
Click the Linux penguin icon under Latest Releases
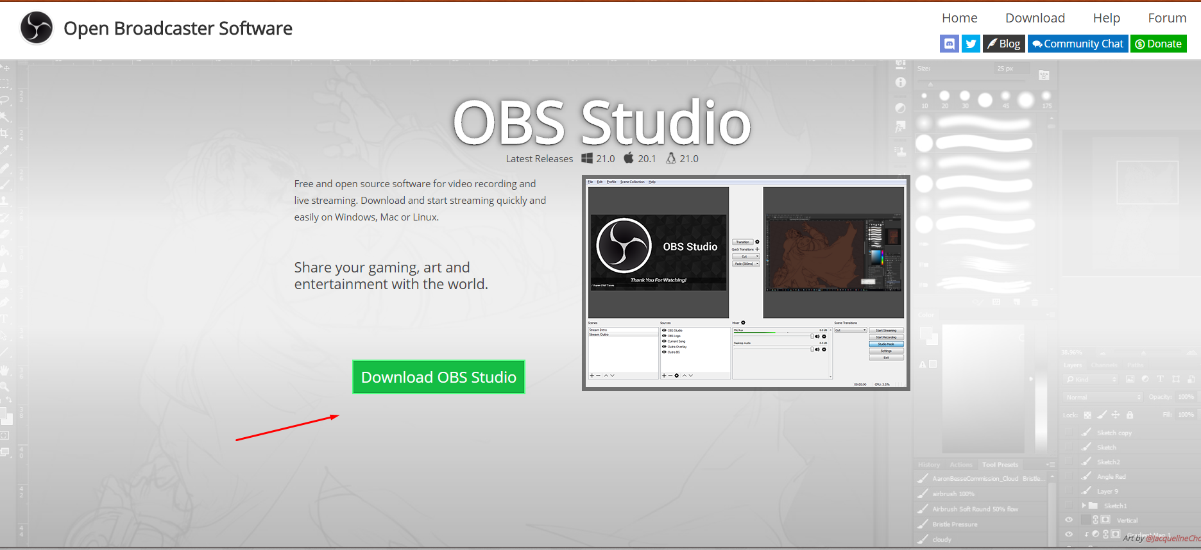(670, 158)
